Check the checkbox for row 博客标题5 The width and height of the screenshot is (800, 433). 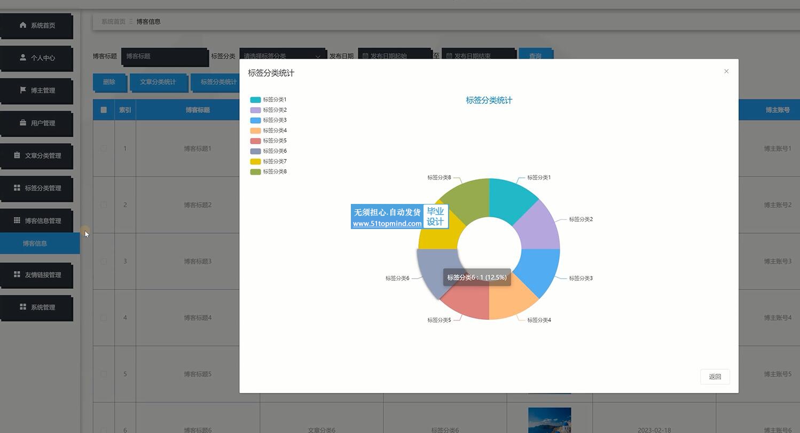tap(104, 374)
